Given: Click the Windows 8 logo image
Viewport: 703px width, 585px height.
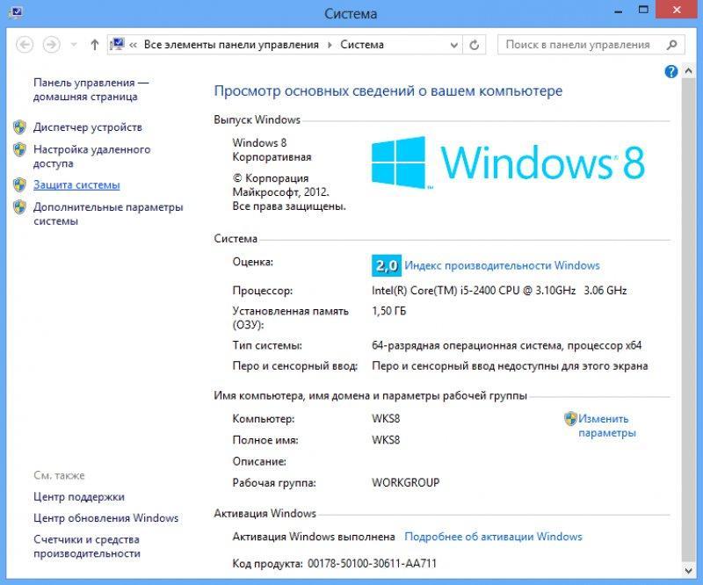Looking at the screenshot, I should coord(509,162).
